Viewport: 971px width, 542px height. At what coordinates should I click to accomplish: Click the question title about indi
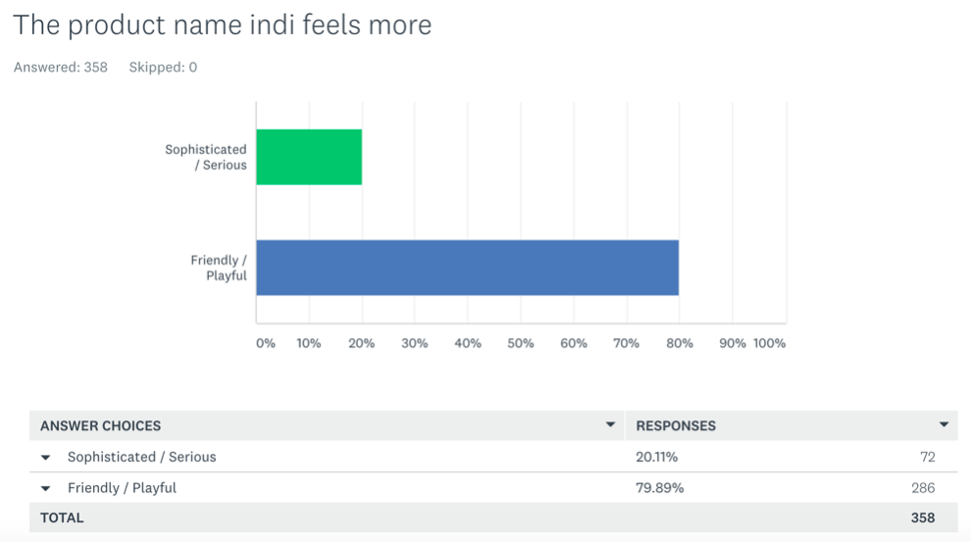coord(223,25)
